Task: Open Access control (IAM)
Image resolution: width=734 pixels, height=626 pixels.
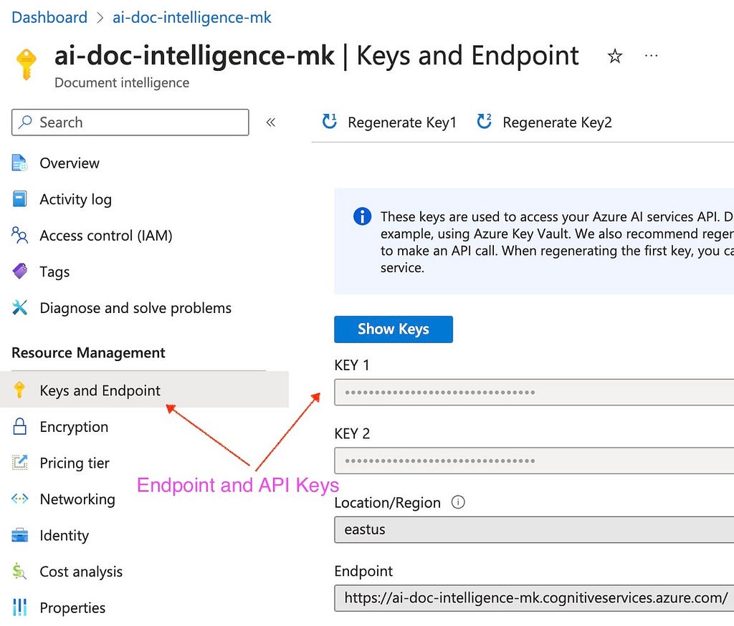Action: pyautogui.click(x=106, y=236)
